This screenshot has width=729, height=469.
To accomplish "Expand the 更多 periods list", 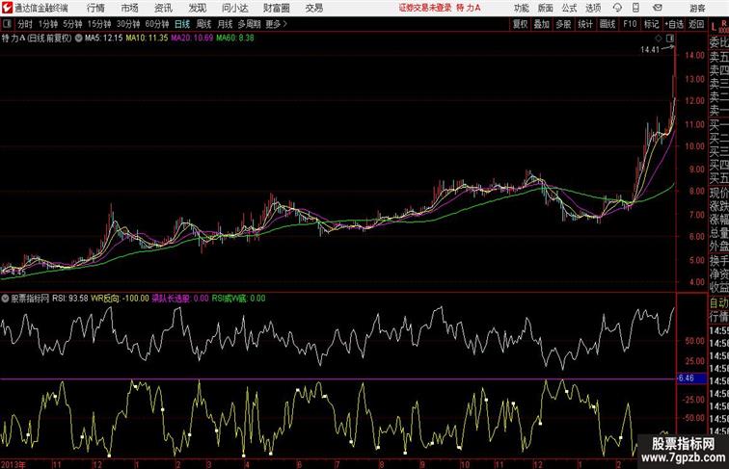I will tap(277, 24).
